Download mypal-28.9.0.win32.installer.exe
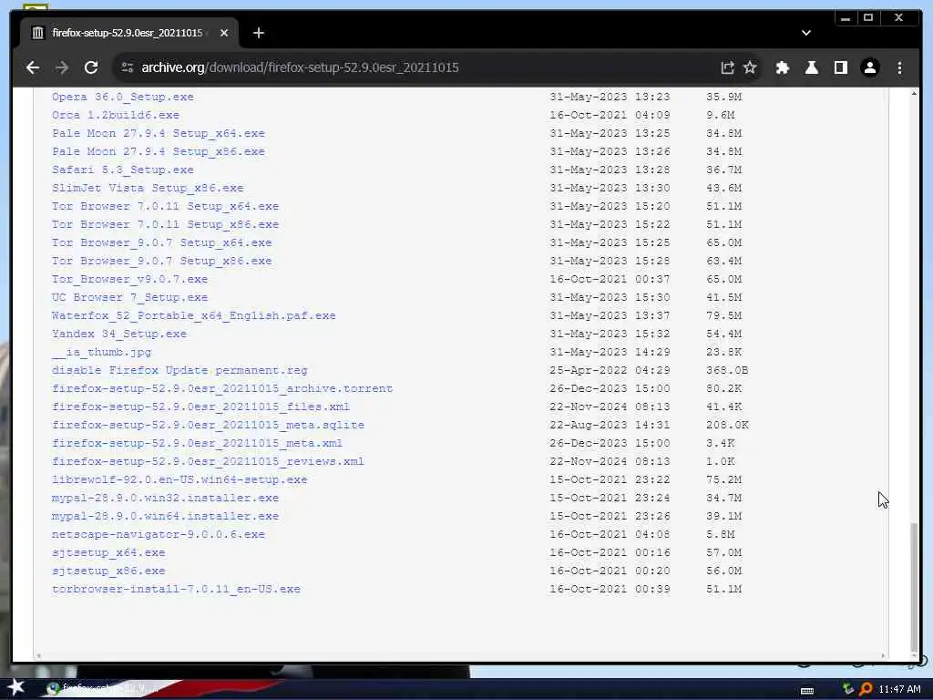The image size is (933, 700). click(x=166, y=499)
